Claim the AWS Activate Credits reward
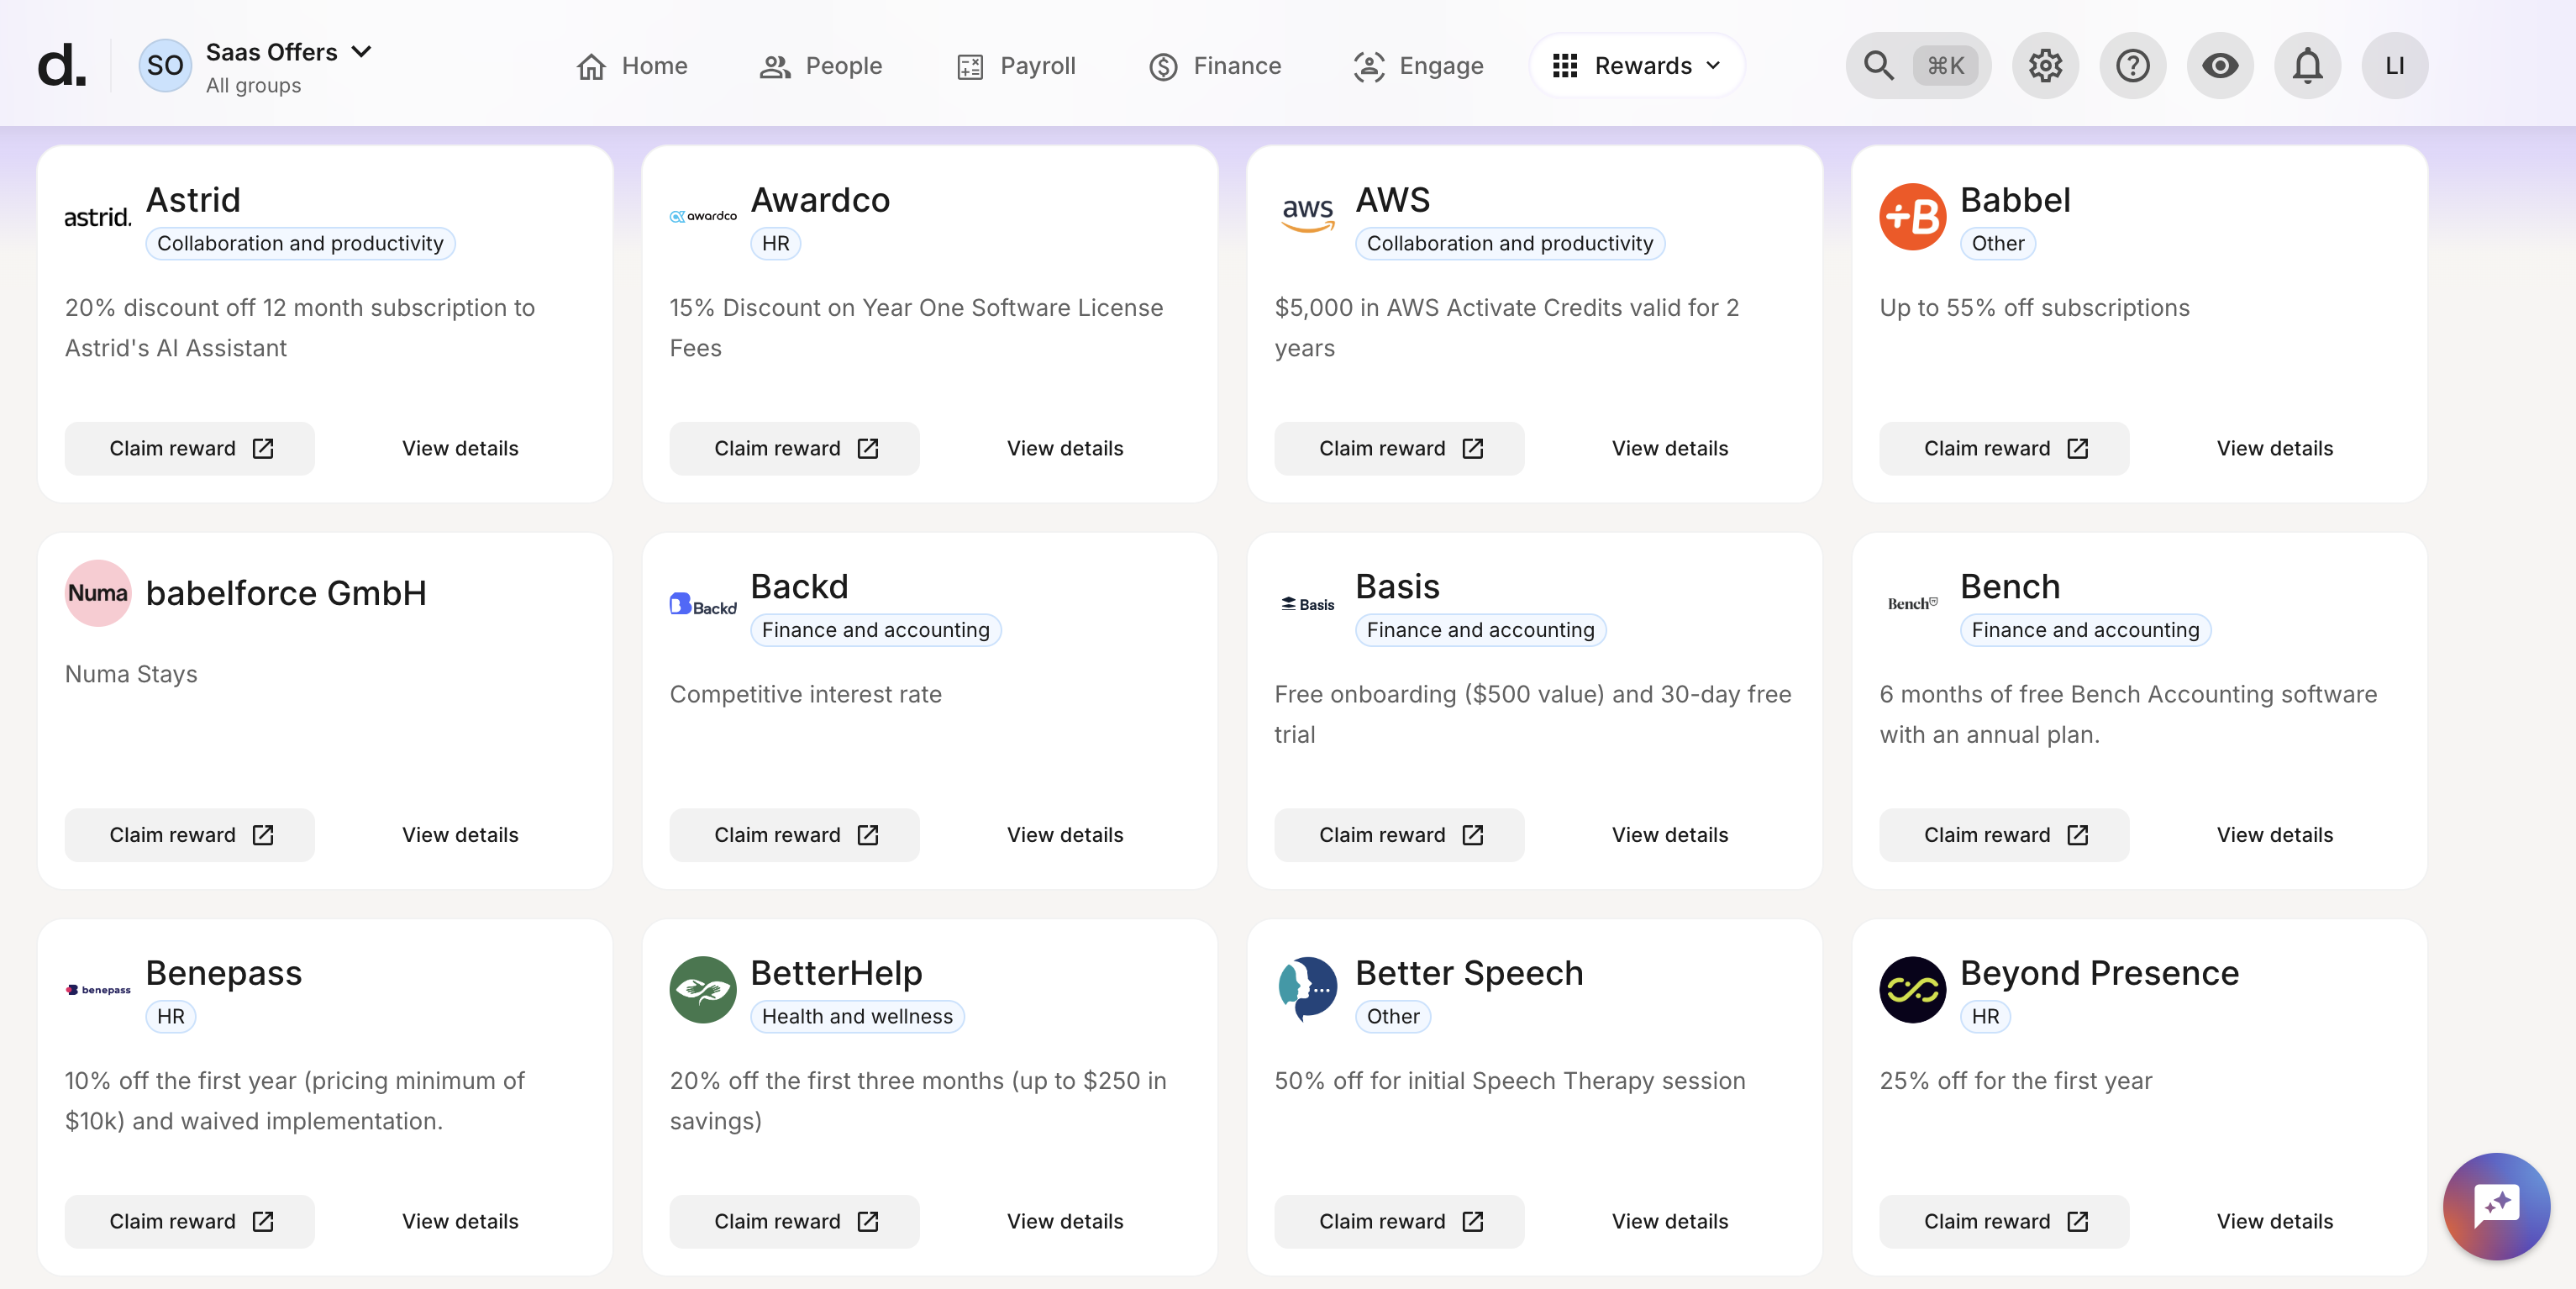 [x=1399, y=448]
